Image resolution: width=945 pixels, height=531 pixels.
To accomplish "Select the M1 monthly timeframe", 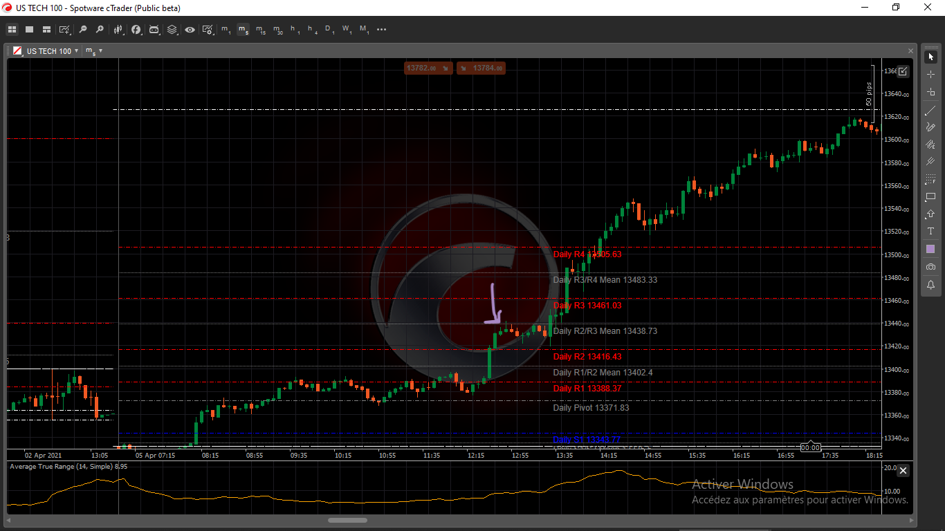I will (364, 30).
